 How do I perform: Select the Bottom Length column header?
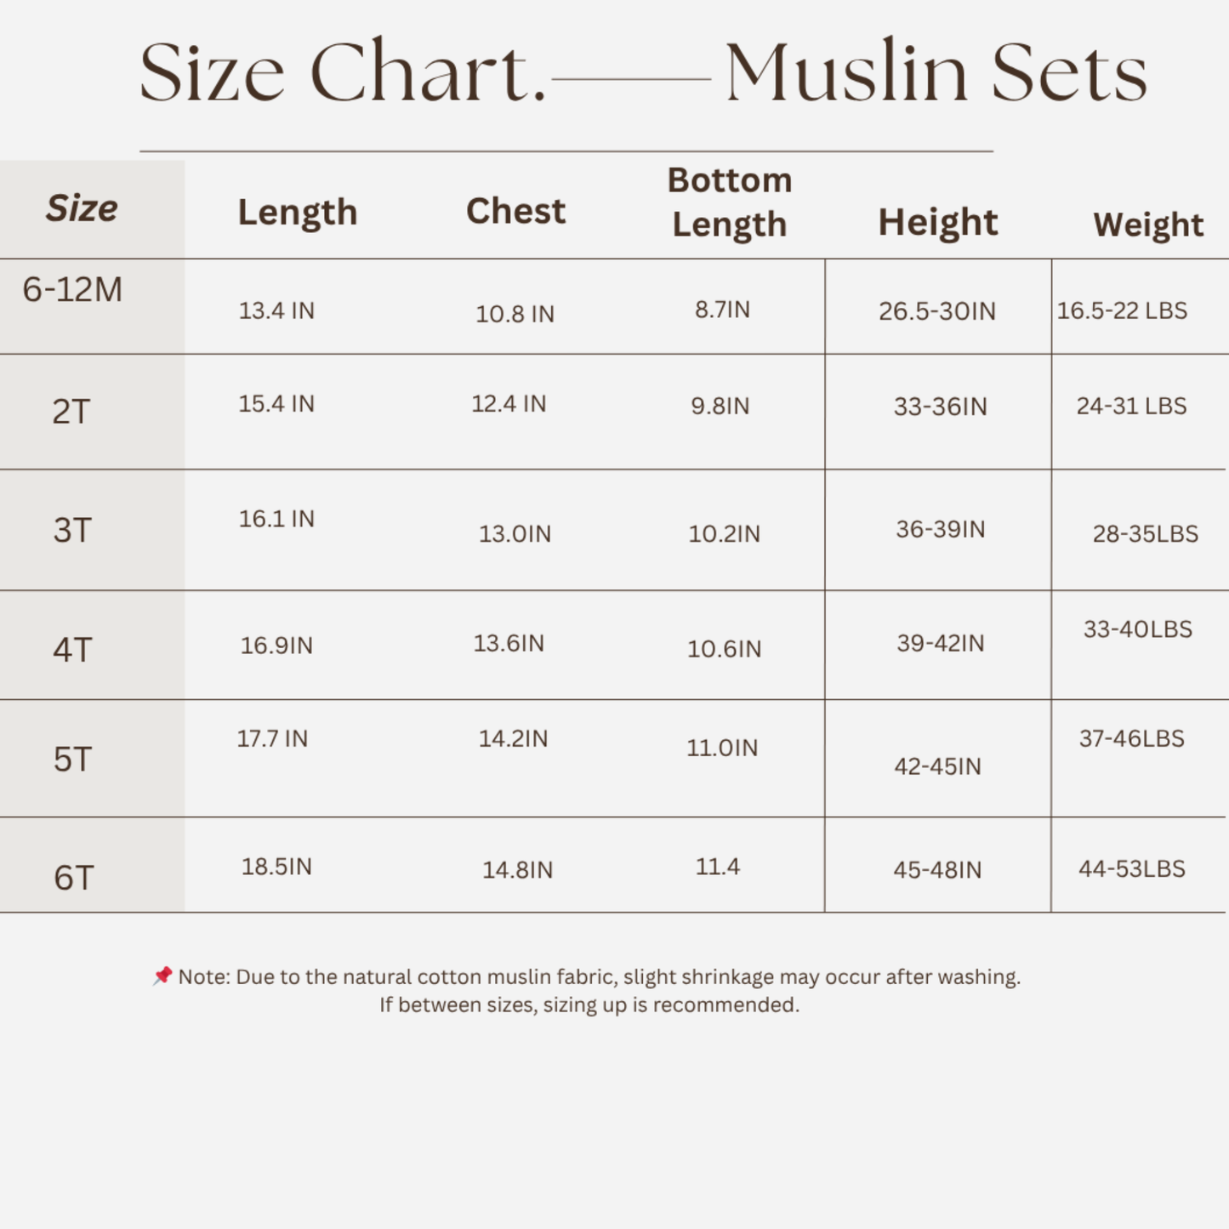click(730, 202)
